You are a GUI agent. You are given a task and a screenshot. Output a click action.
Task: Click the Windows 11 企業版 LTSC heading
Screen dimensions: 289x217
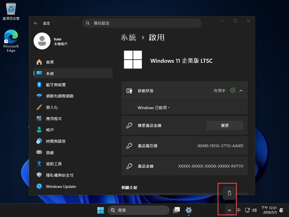pos(181,61)
